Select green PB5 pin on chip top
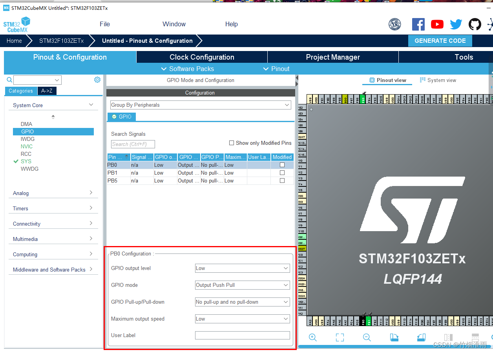 (363, 99)
